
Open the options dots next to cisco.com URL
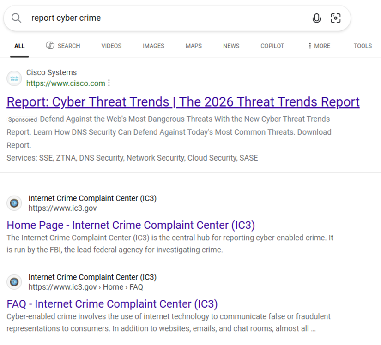click(x=109, y=83)
